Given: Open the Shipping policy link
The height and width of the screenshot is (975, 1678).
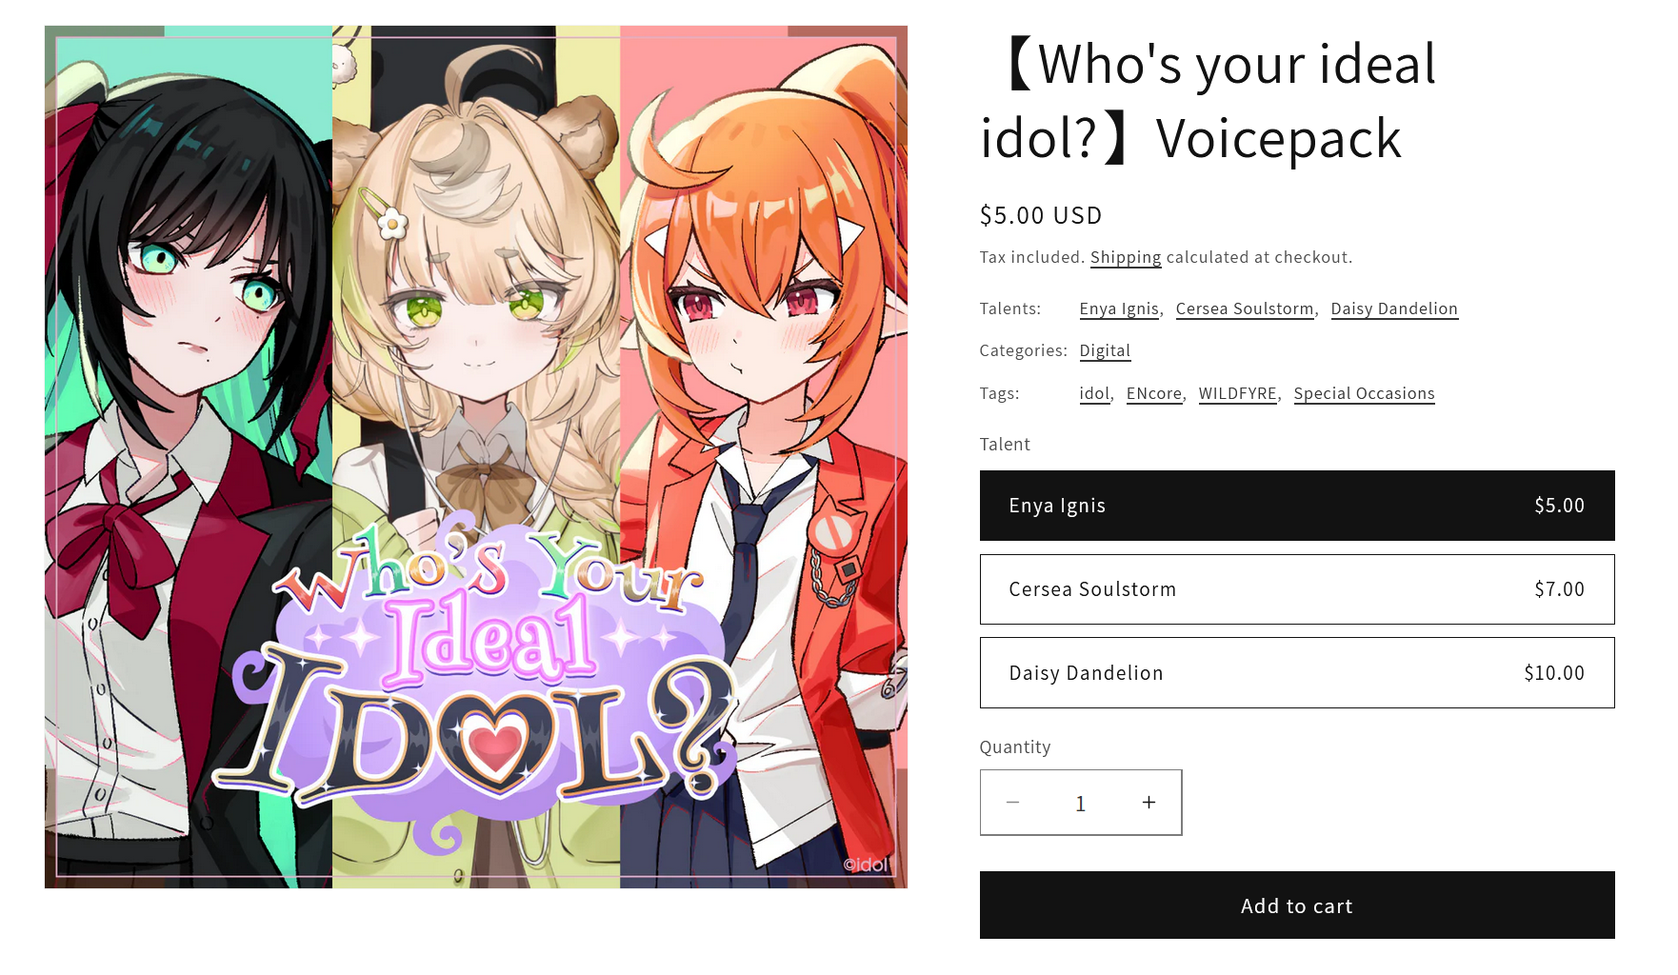Looking at the screenshot, I should tap(1126, 257).
